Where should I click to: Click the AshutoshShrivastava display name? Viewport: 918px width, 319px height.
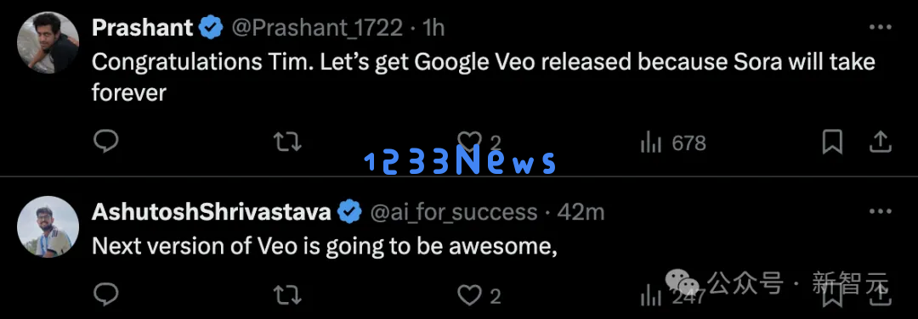[x=212, y=211]
